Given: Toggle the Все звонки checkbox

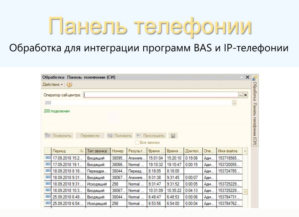Looking at the screenshot, I should pyautogui.click(x=137, y=142).
